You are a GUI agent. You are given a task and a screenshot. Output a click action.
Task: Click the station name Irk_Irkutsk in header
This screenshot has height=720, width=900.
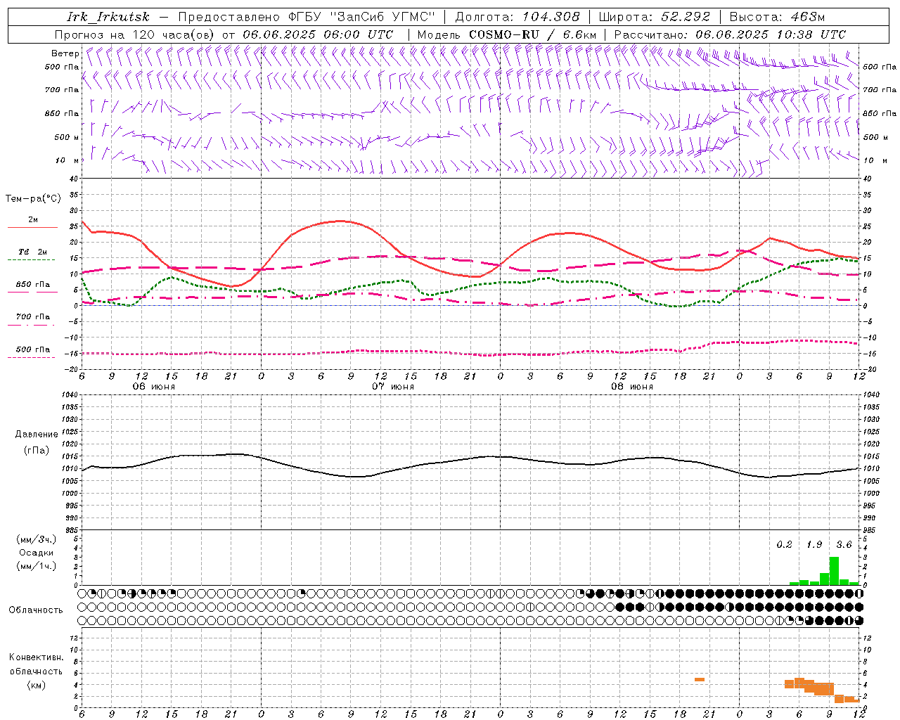108,17
